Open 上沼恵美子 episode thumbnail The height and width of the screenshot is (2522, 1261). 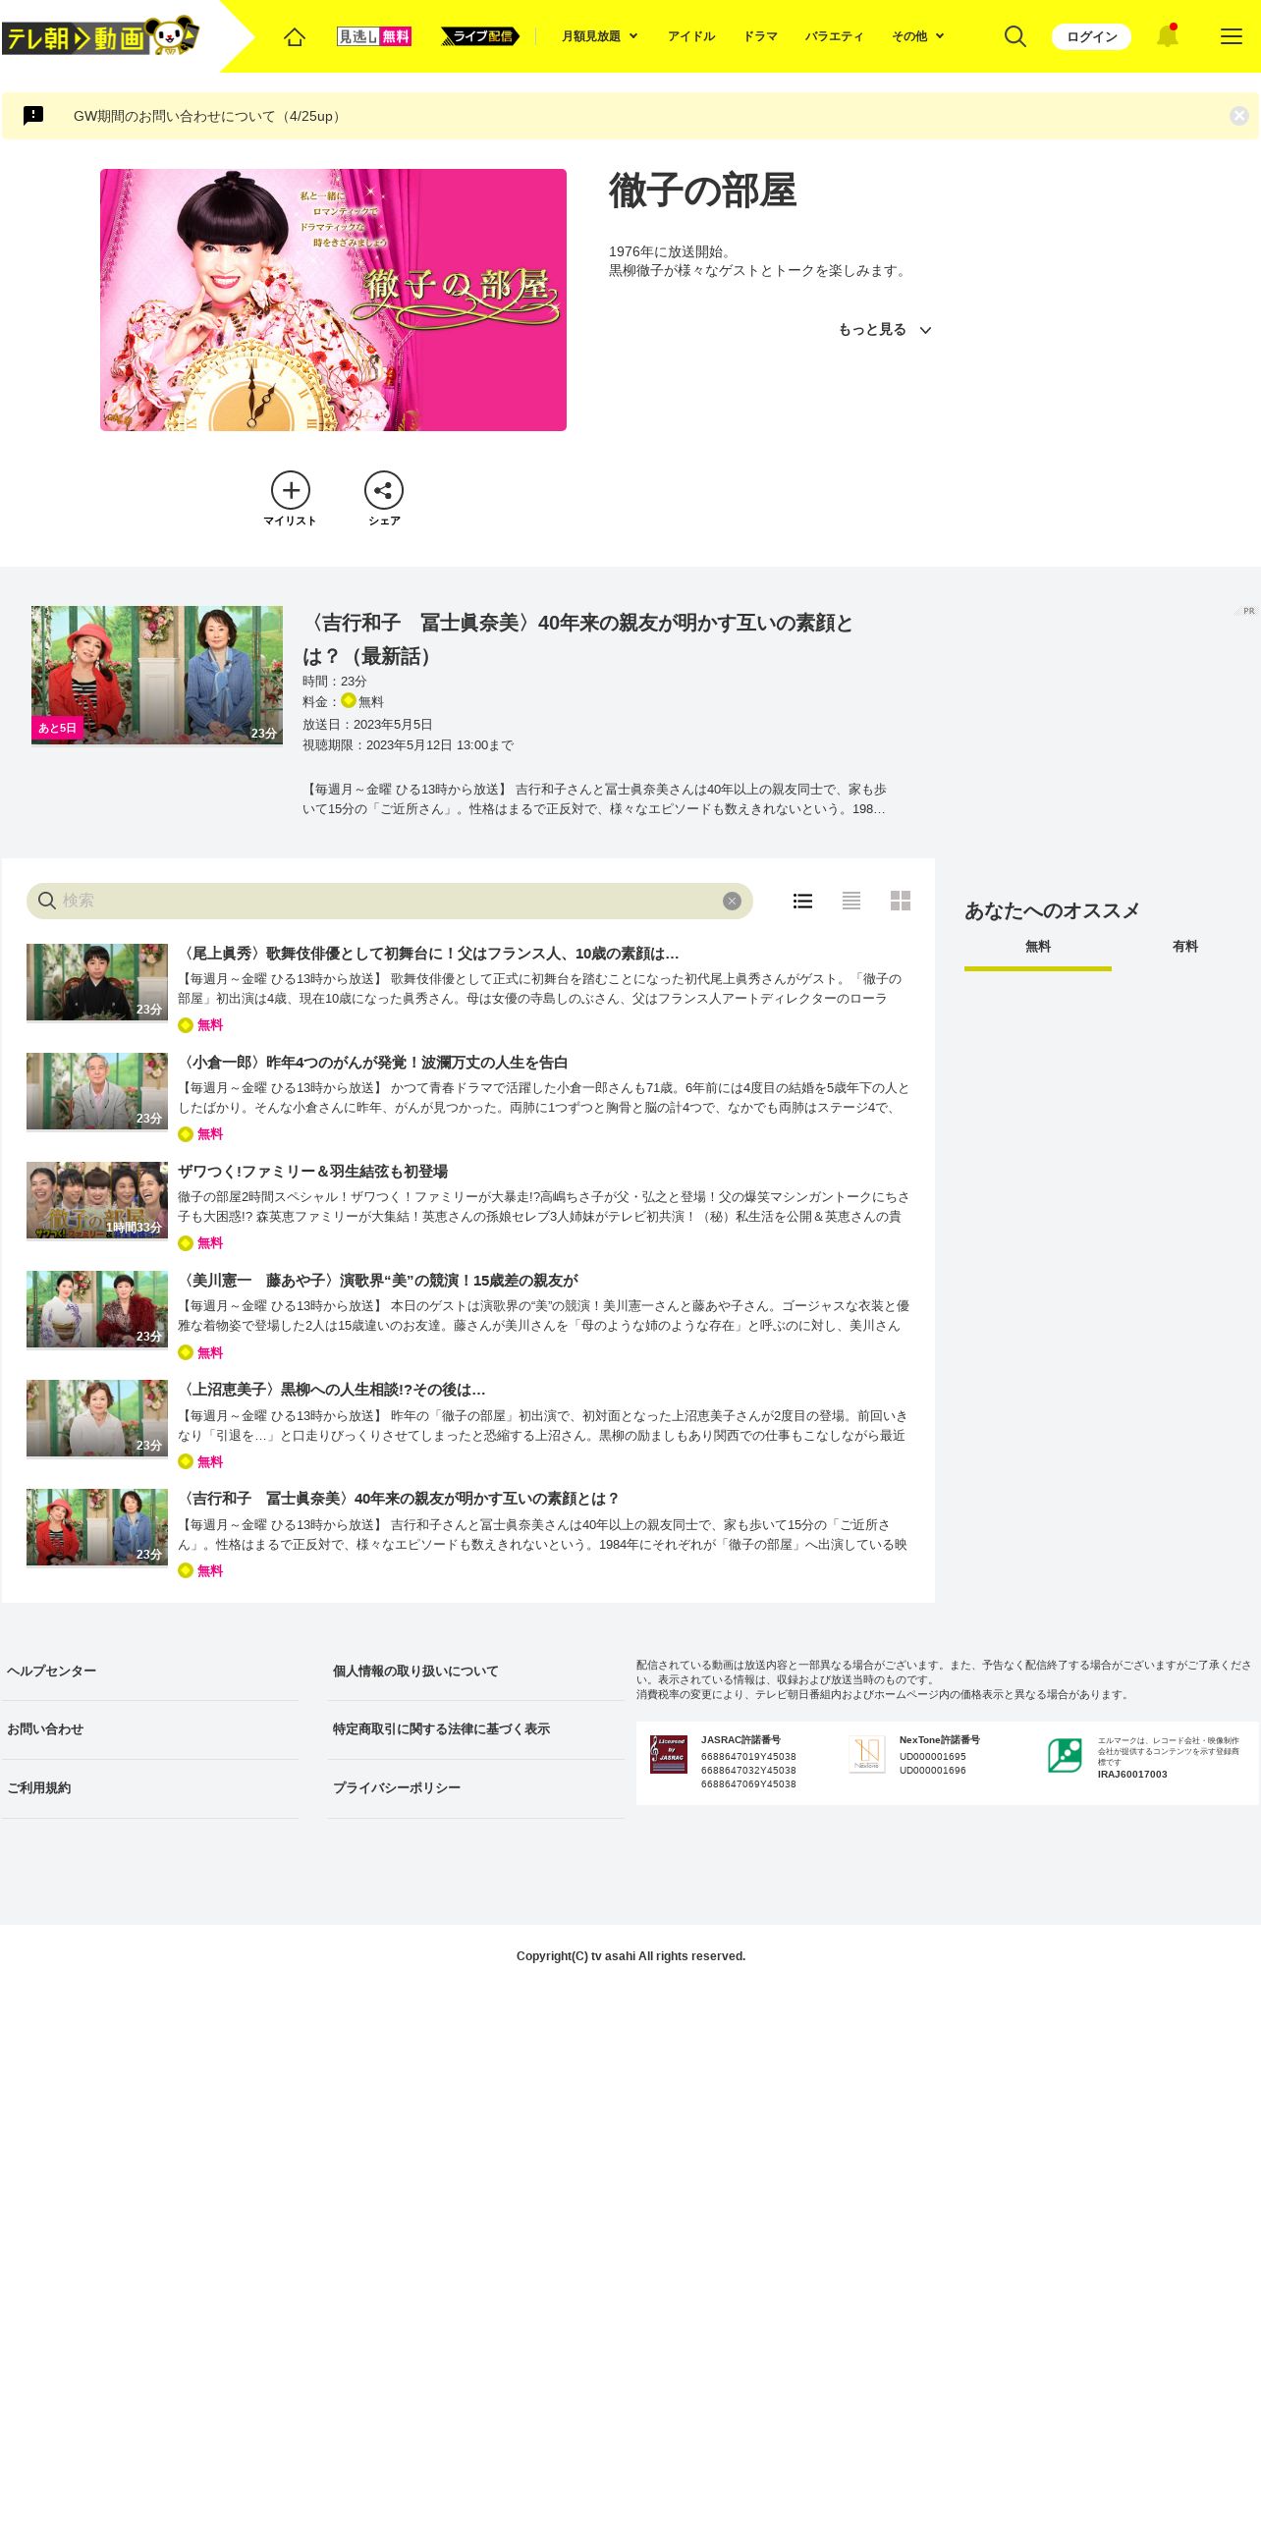pos(97,1418)
